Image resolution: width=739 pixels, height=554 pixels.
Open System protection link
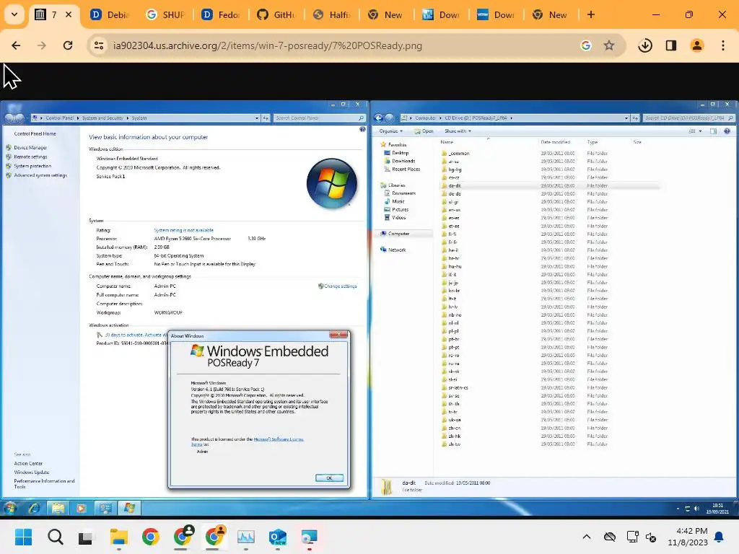(x=32, y=166)
